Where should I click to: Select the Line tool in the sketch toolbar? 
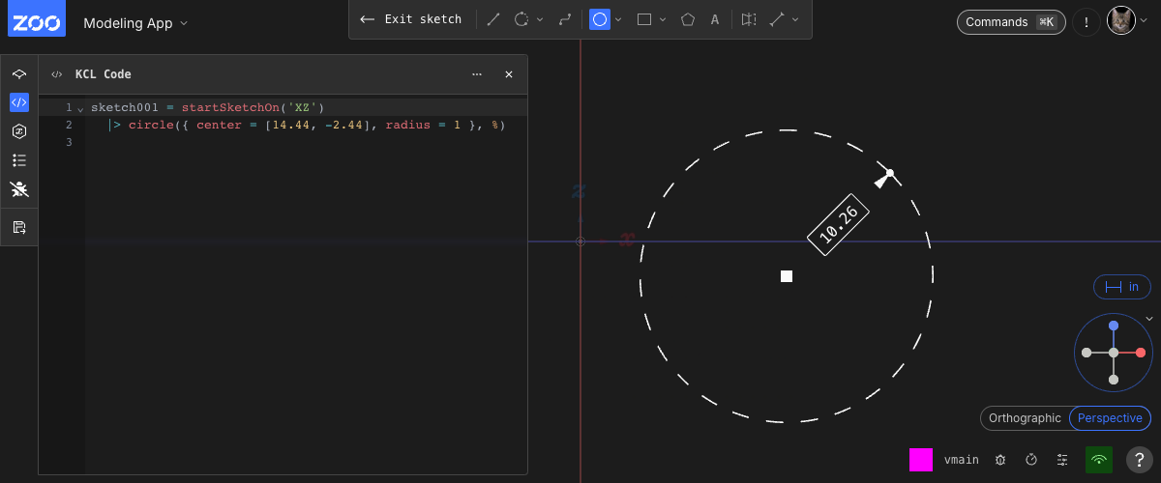(x=493, y=19)
